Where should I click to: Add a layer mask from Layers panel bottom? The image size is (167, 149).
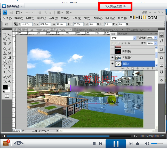click(133, 68)
